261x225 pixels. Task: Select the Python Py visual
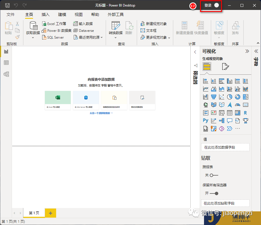point(205,121)
